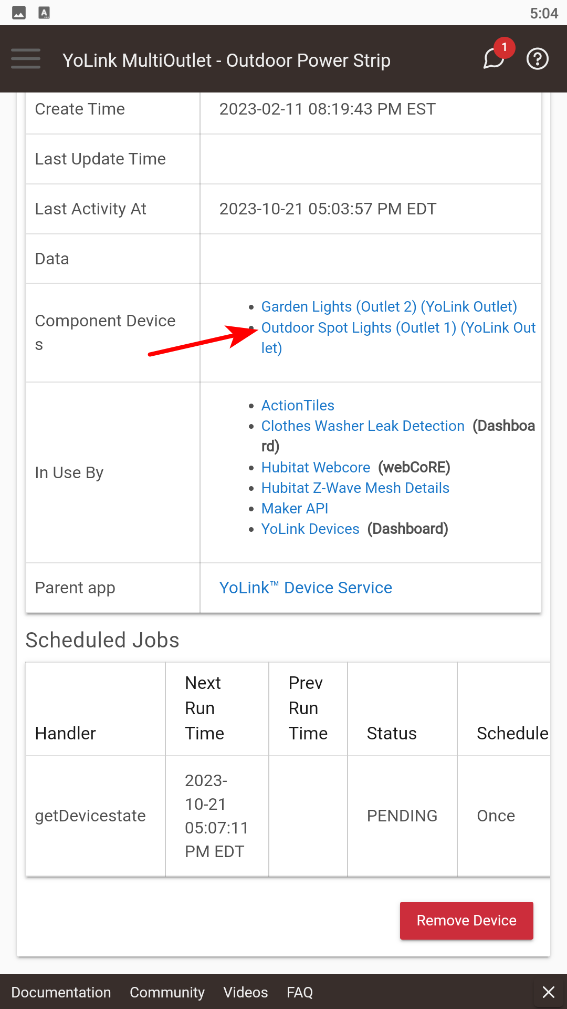Open Hubitat Z-Wave Mesh Details link
The image size is (567, 1009).
[355, 488]
